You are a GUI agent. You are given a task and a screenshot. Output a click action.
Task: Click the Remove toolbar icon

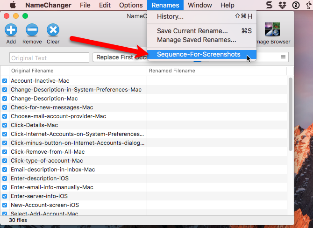(x=32, y=31)
